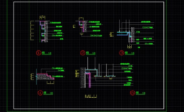Select the magenta brick column in detail 5
The image size is (184, 112).
(x=90, y=80)
